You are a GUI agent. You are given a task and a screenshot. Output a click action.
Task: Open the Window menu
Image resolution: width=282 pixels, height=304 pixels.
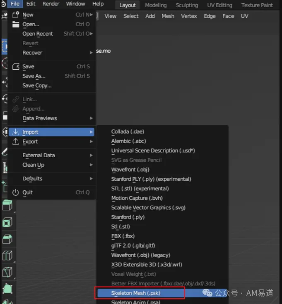click(75, 4)
